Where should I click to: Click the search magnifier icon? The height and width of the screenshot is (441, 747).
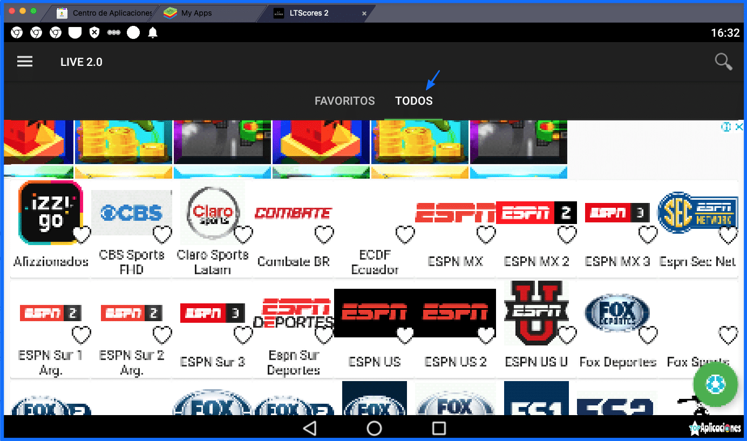[723, 62]
